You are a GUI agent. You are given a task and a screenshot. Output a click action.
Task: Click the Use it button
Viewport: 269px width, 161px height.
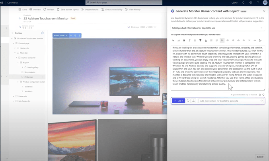[178, 101]
